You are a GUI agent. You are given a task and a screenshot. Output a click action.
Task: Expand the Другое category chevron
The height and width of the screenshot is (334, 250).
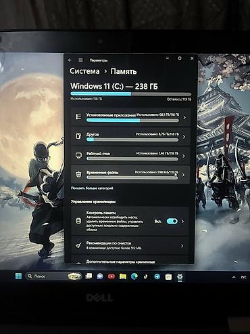184,137
